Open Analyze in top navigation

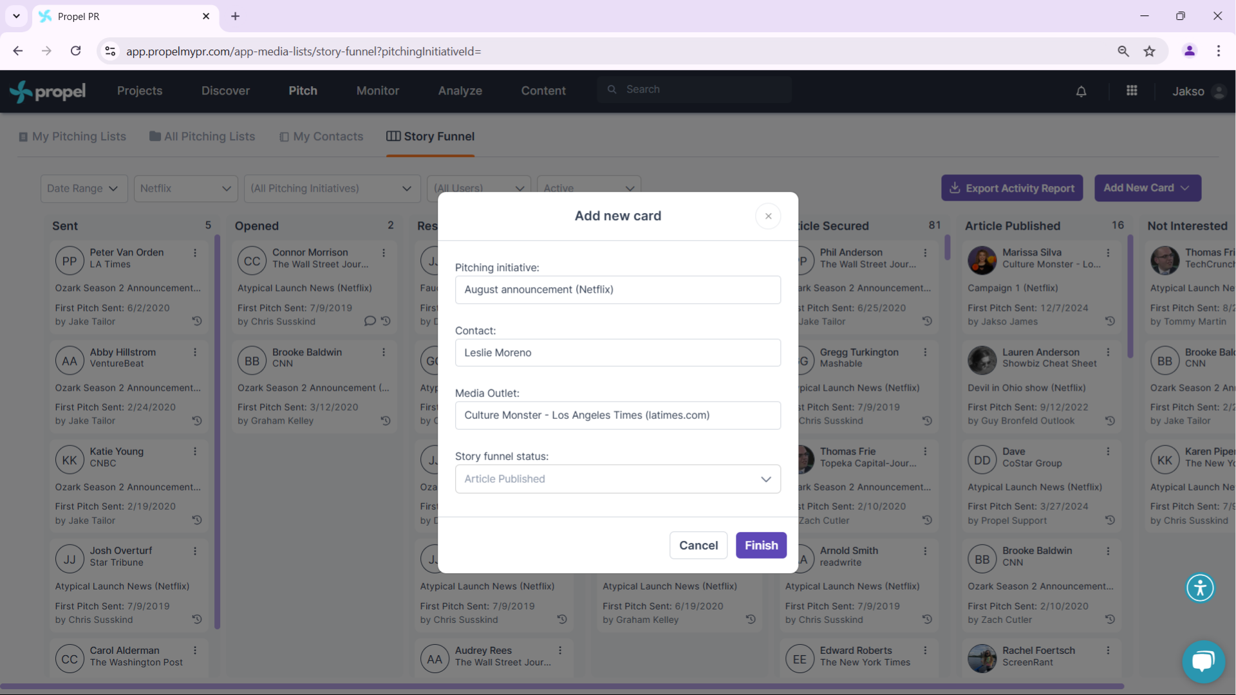460,91
